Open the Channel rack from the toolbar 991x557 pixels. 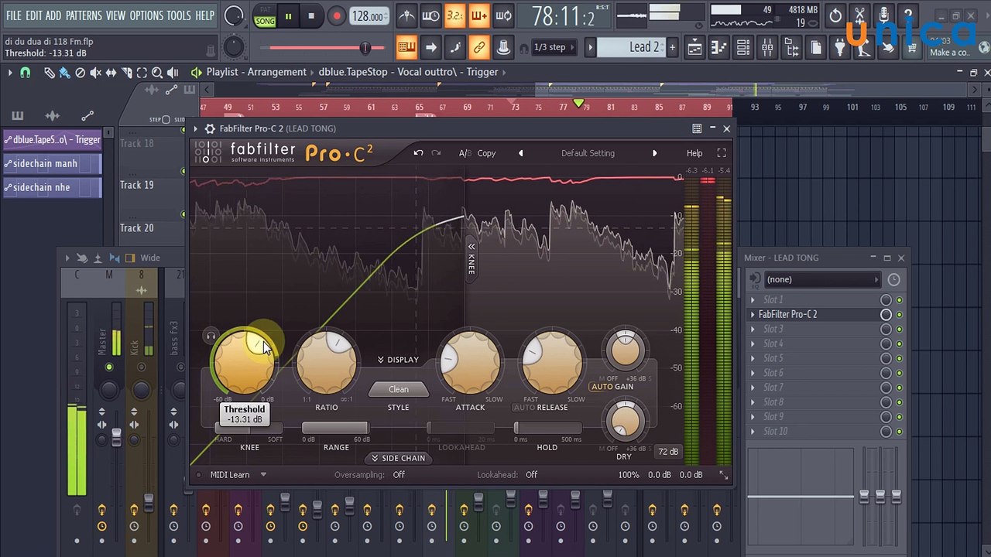click(x=742, y=48)
